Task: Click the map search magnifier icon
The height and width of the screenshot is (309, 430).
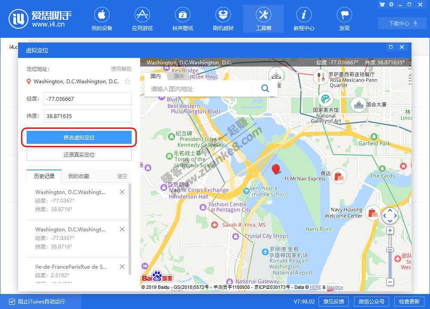Action: coord(265,88)
